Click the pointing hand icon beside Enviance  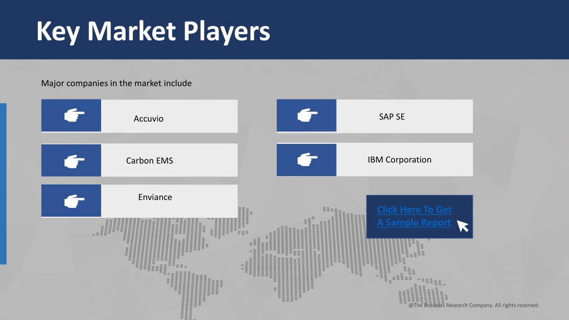tap(74, 201)
